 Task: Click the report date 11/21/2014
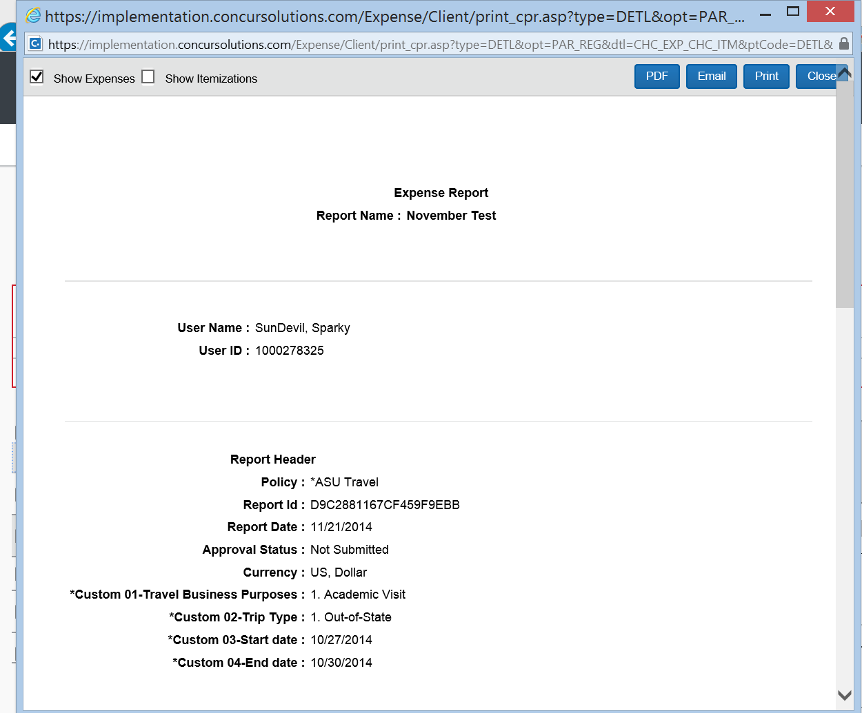click(x=341, y=527)
